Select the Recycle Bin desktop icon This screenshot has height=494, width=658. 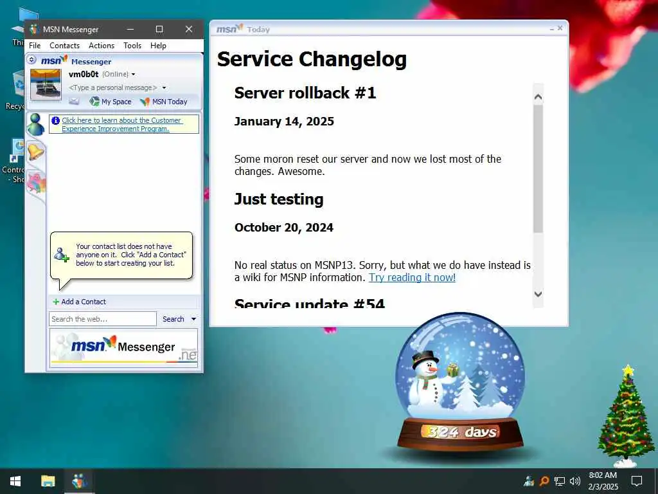pyautogui.click(x=17, y=90)
